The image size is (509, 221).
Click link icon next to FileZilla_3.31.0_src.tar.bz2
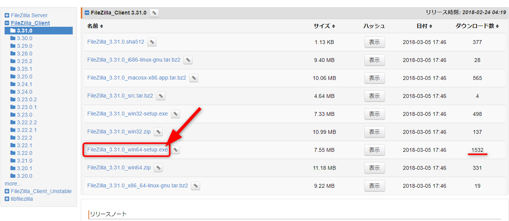coord(161,96)
